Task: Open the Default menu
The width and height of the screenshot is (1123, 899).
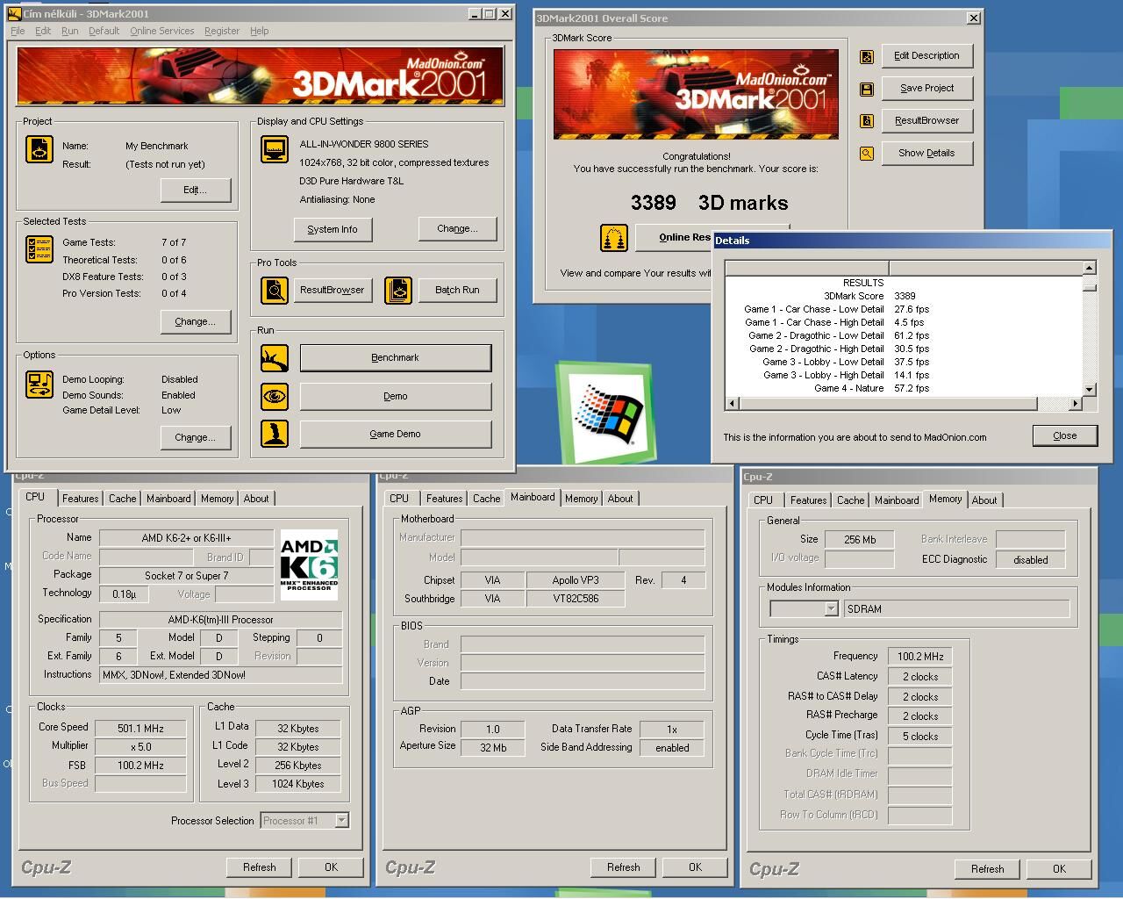Action: click(x=104, y=31)
